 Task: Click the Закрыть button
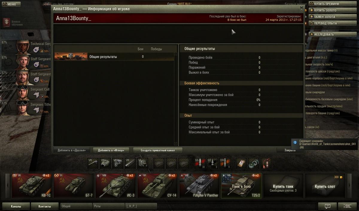(x=290, y=150)
